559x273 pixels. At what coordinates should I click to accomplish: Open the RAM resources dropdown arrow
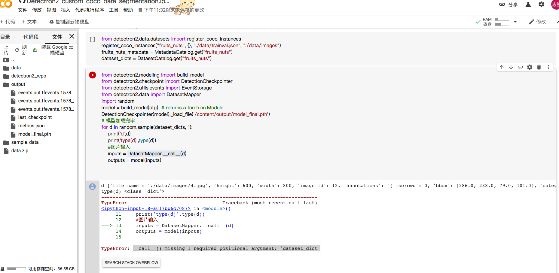click(515, 22)
